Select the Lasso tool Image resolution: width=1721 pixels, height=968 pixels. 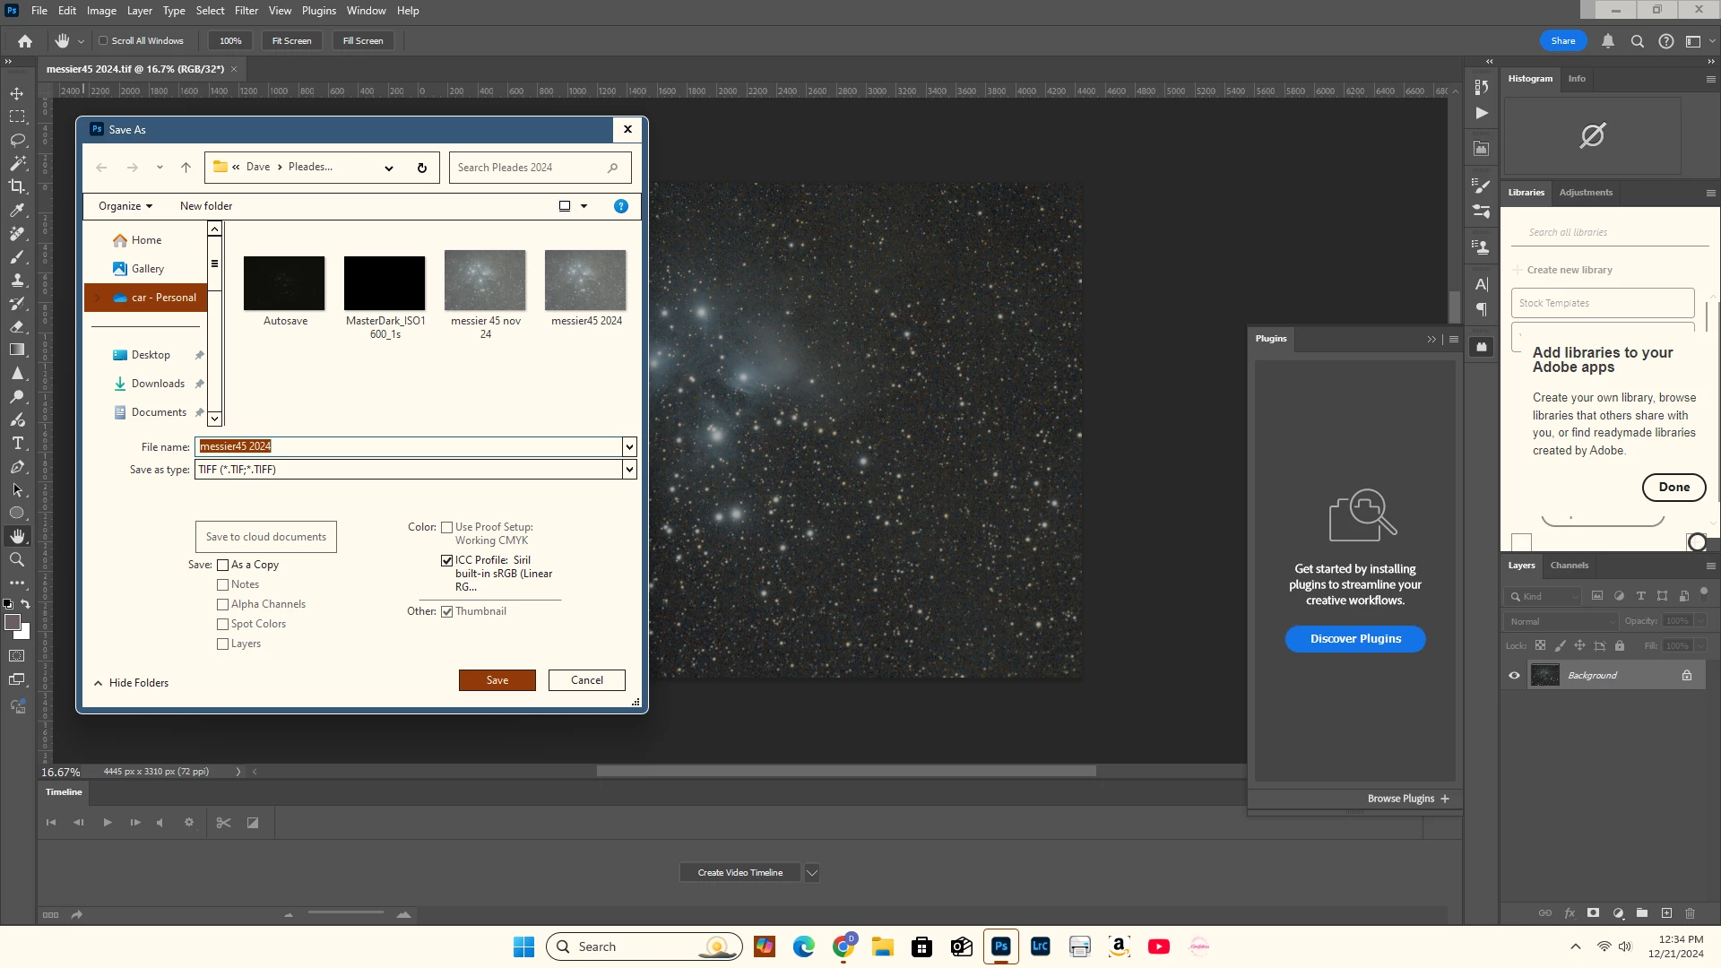(17, 140)
